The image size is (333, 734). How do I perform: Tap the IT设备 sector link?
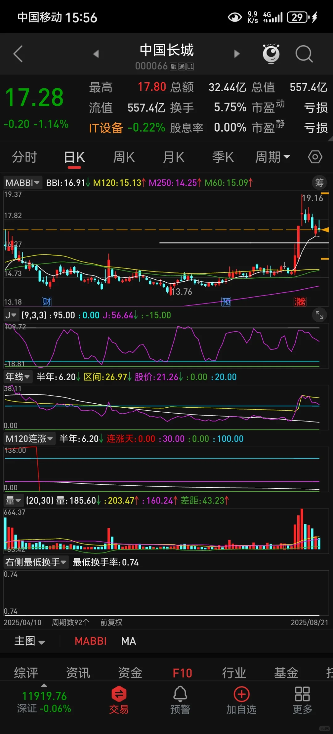coord(106,128)
